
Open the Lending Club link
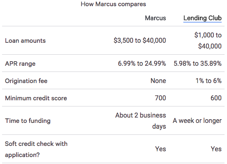(x=202, y=18)
